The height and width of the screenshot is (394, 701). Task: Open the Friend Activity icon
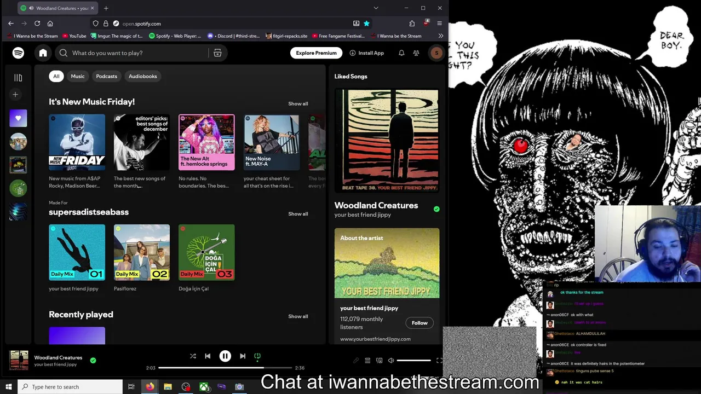coord(416,53)
